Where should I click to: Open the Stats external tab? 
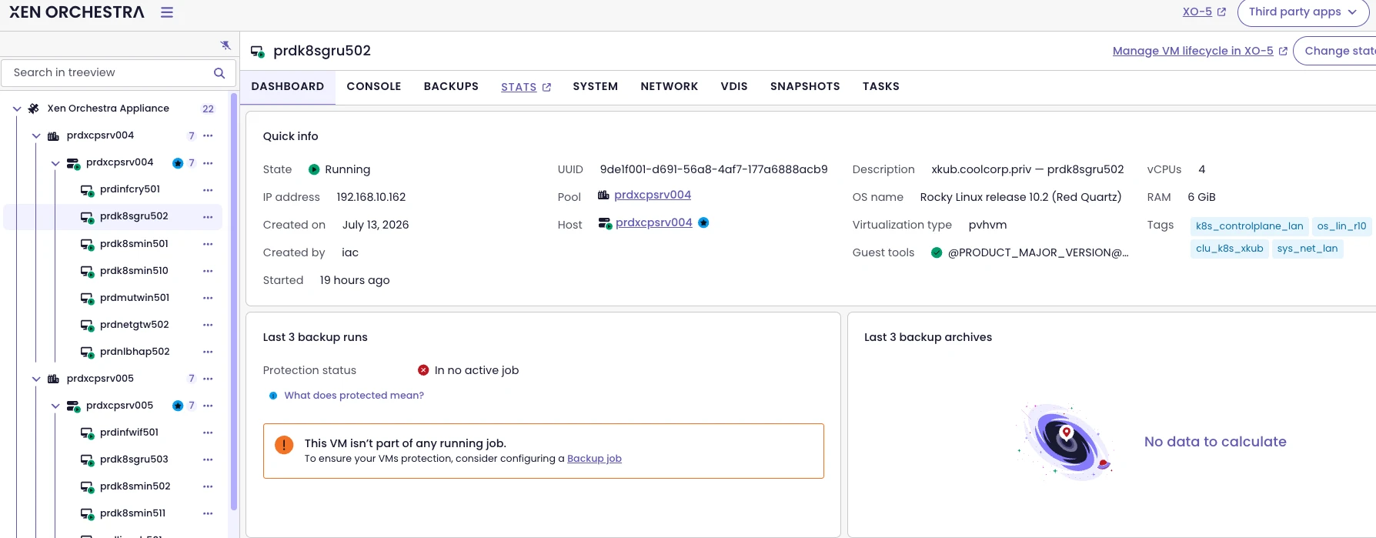(x=526, y=87)
